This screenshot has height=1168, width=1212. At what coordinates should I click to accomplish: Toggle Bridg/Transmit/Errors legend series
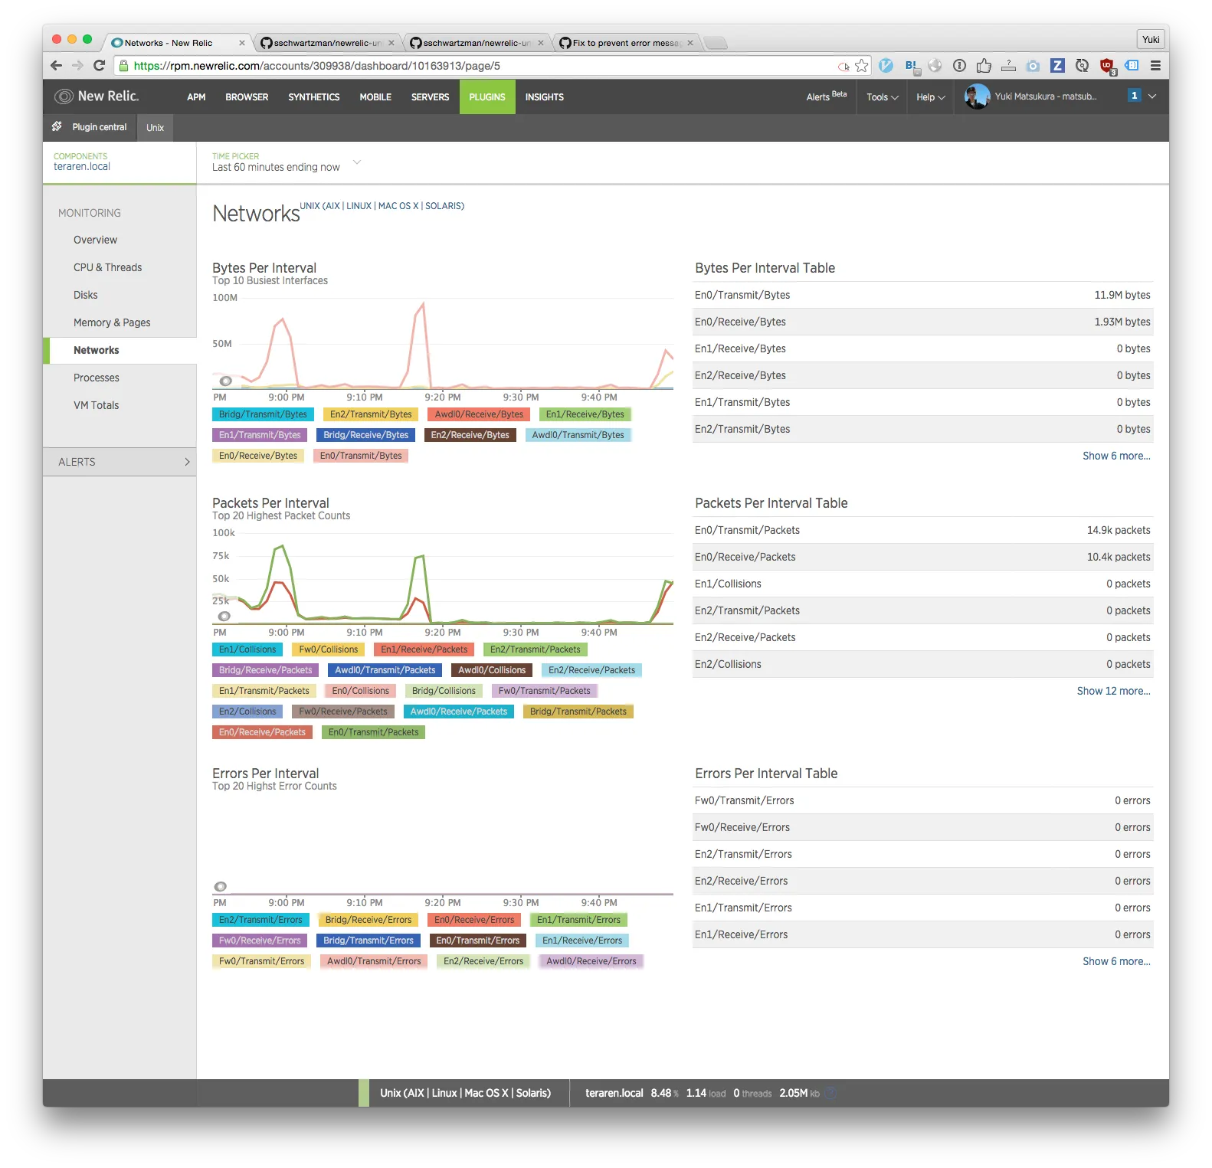368,941
